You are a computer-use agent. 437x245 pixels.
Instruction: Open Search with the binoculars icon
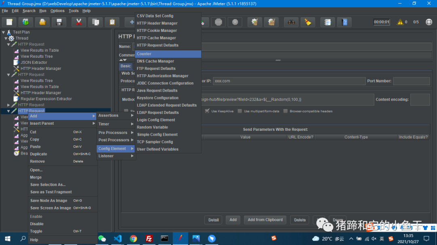[x=291, y=22]
